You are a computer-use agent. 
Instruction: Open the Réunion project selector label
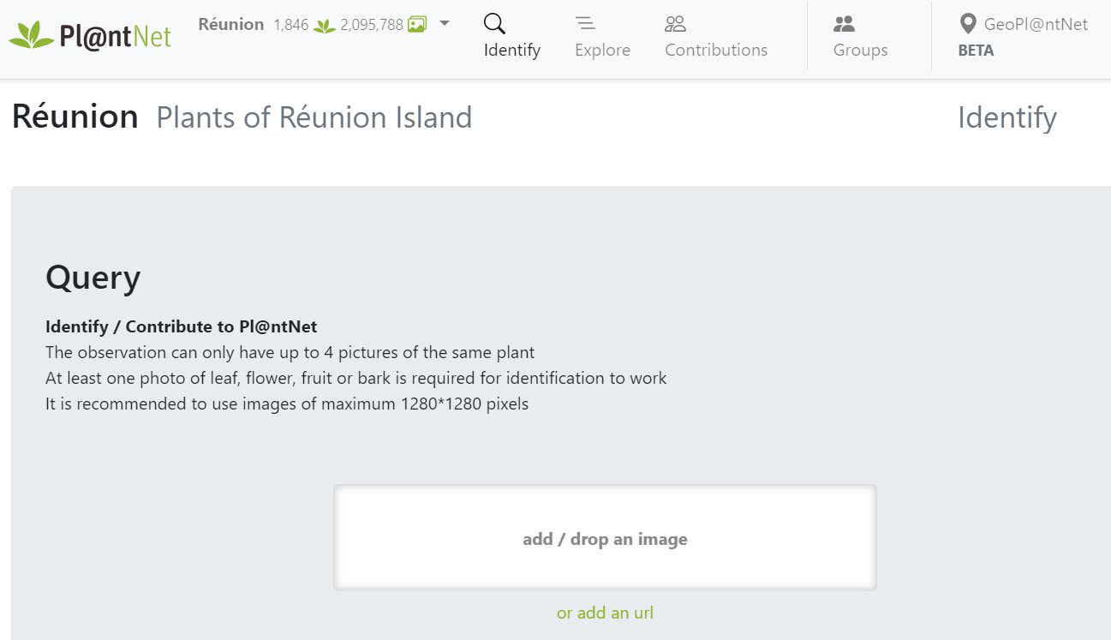[x=231, y=24]
